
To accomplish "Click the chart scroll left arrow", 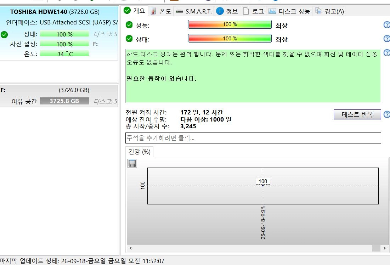I will (131, 248).
